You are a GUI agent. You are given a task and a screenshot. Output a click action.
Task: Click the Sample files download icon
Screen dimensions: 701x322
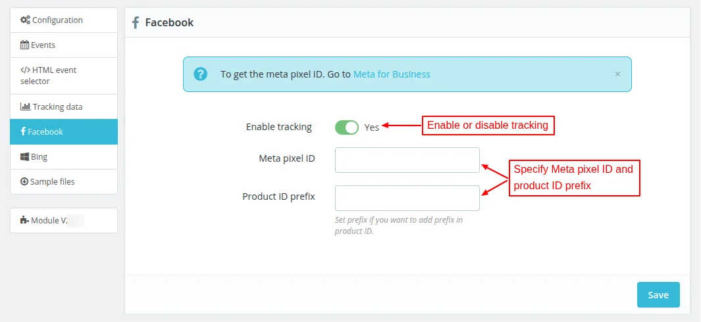click(24, 181)
